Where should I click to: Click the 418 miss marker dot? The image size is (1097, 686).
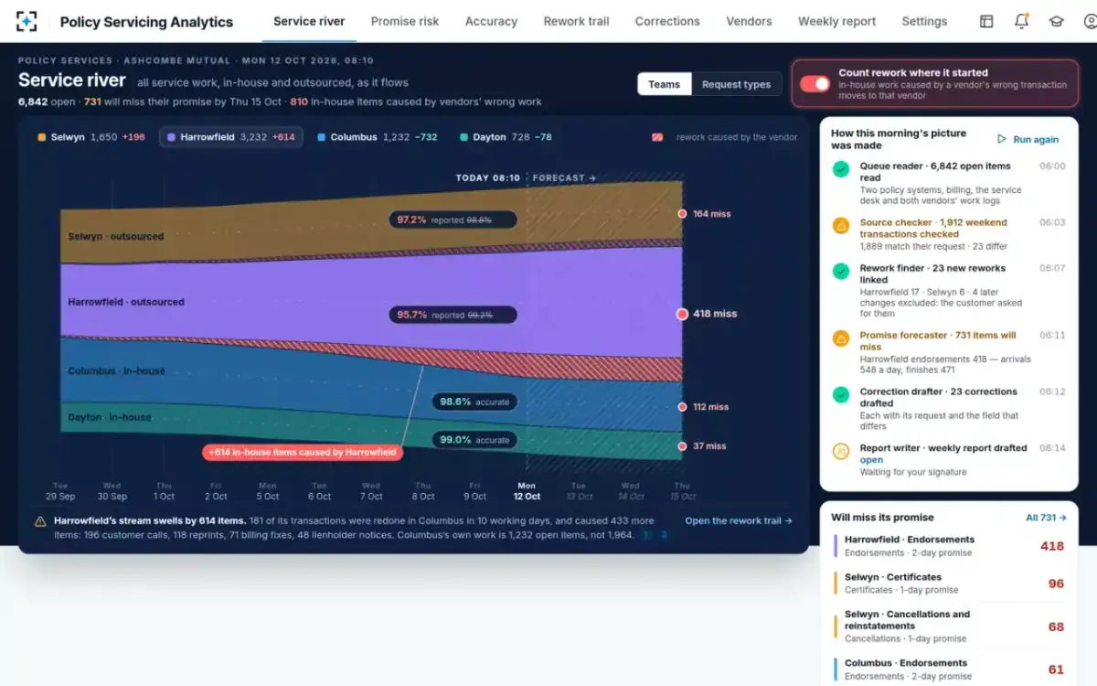point(682,314)
